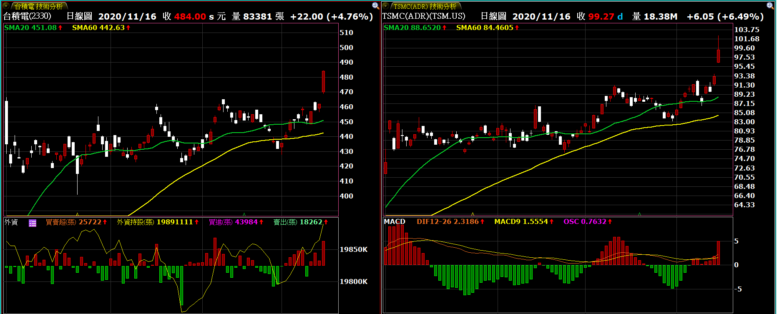
Task: Open purple list icon next to 外資
Action: pos(33,223)
